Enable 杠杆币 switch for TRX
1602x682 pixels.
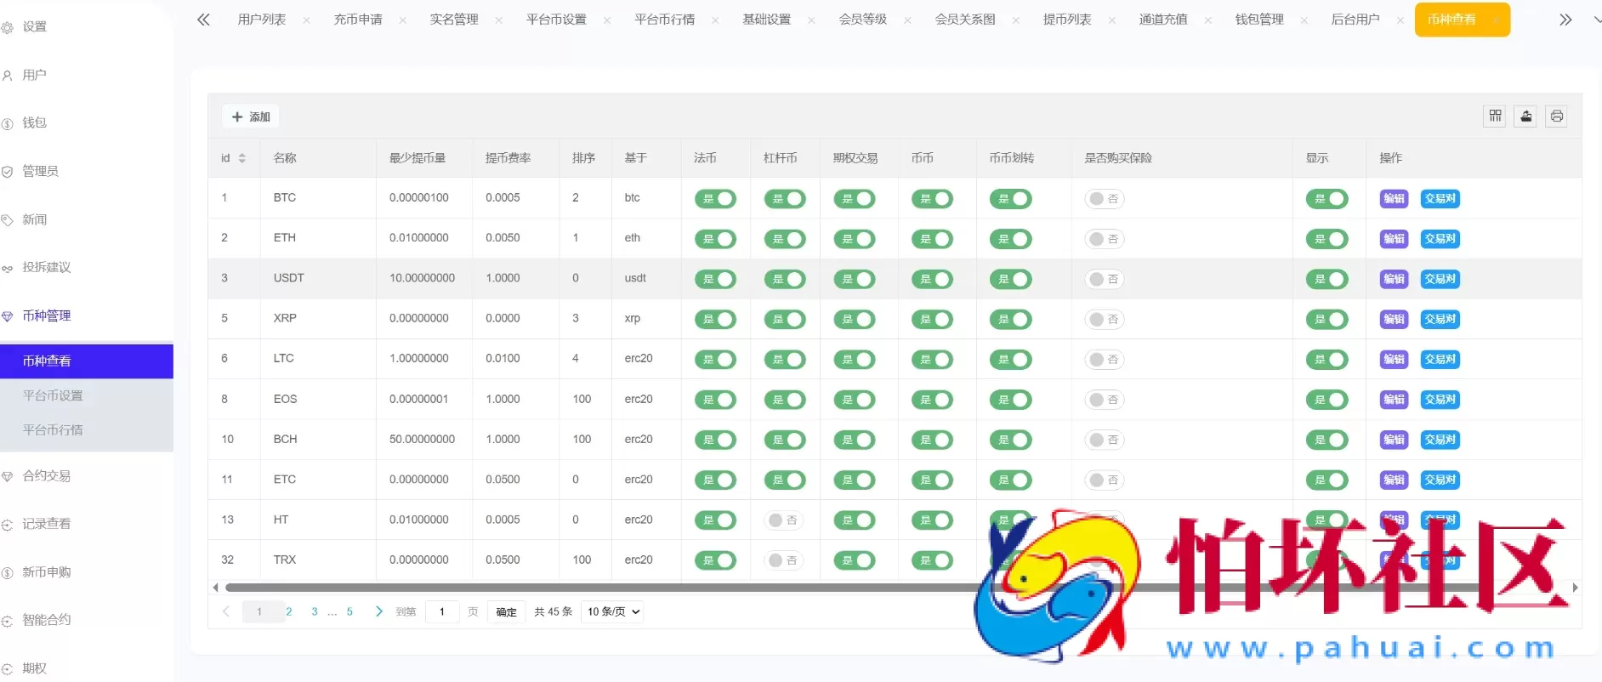click(x=783, y=560)
